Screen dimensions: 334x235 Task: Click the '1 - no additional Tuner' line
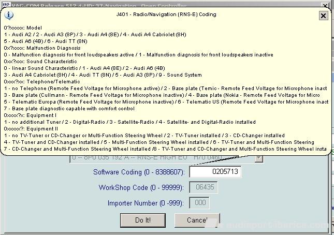pos(130,122)
